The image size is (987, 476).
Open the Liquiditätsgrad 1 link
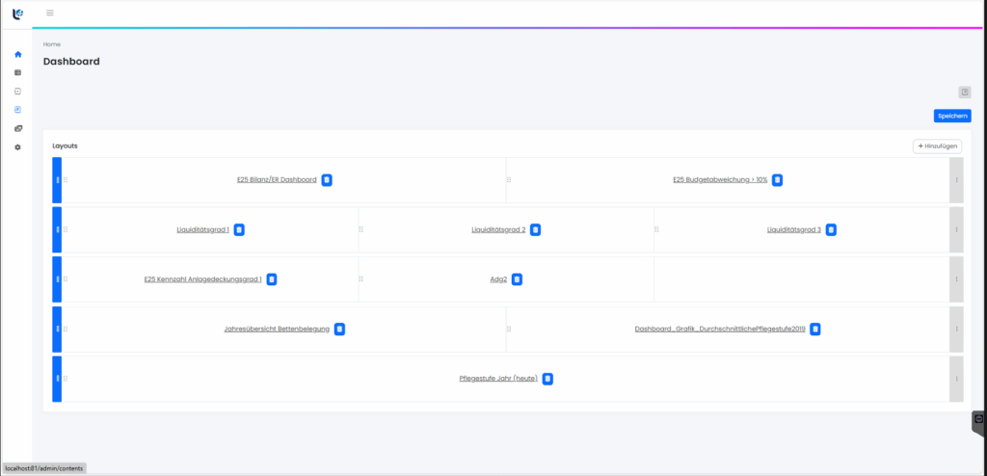[202, 230]
